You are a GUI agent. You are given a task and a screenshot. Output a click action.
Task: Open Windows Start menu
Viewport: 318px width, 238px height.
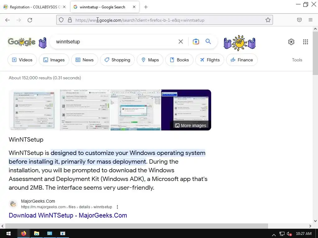(8, 234)
